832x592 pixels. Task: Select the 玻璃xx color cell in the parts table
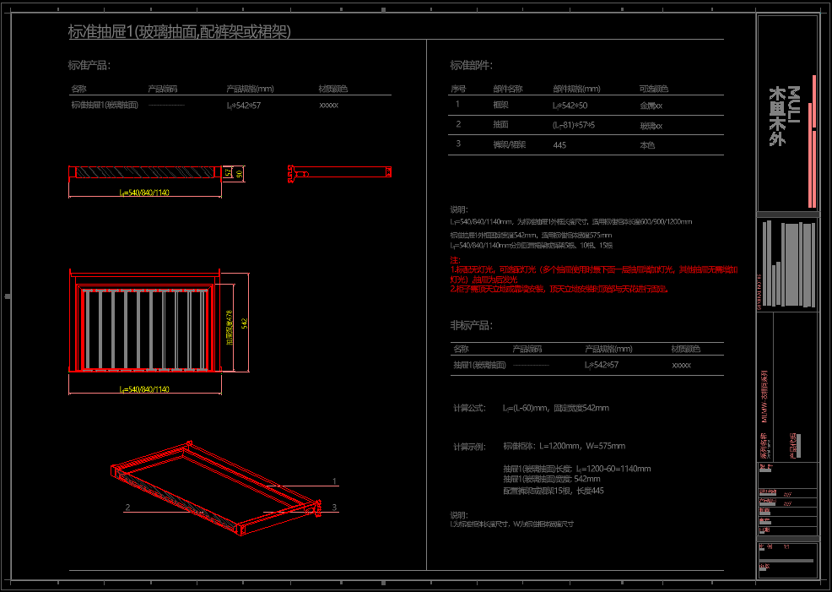(651, 126)
